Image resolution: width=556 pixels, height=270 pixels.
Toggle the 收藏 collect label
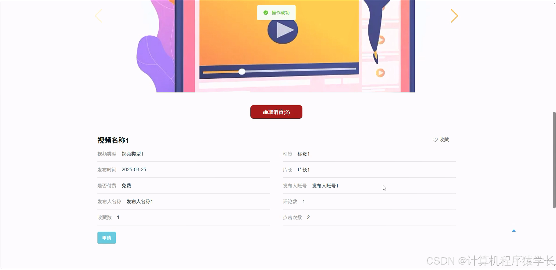tap(444, 140)
